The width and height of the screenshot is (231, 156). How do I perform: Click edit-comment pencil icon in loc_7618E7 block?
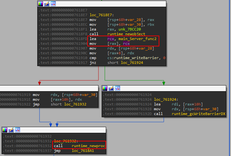(x=47, y=4)
